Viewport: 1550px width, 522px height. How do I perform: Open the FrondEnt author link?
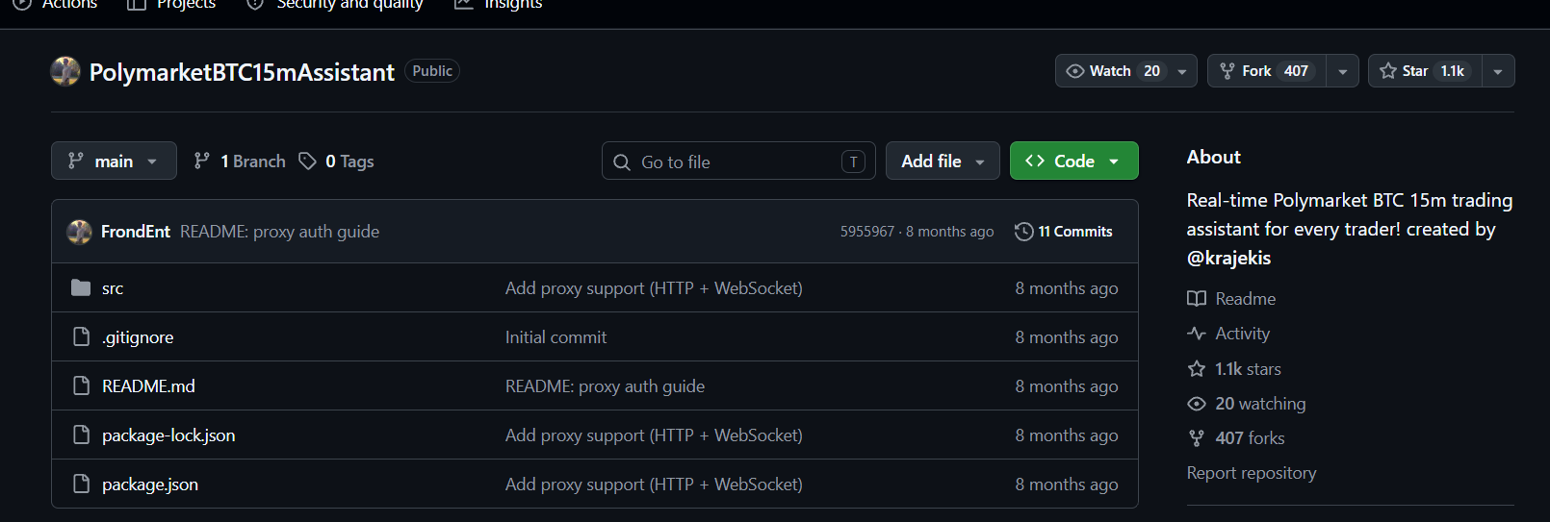pos(136,232)
